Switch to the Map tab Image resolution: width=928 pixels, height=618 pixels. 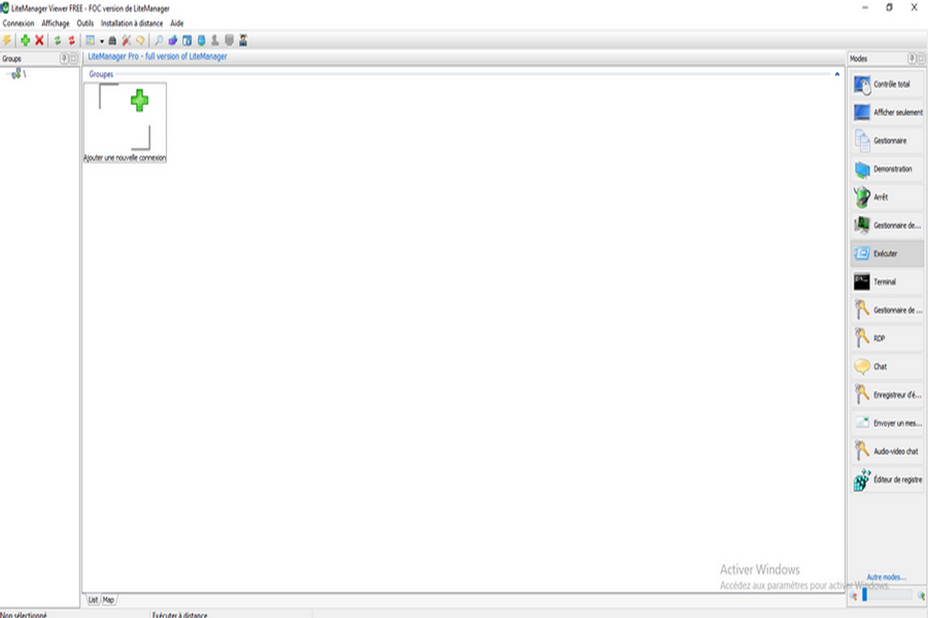109,599
